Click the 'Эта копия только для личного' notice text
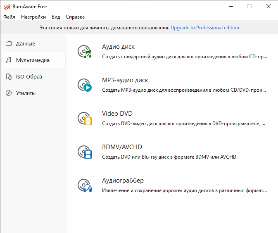Screen dimensions: 278x233 point(105,28)
